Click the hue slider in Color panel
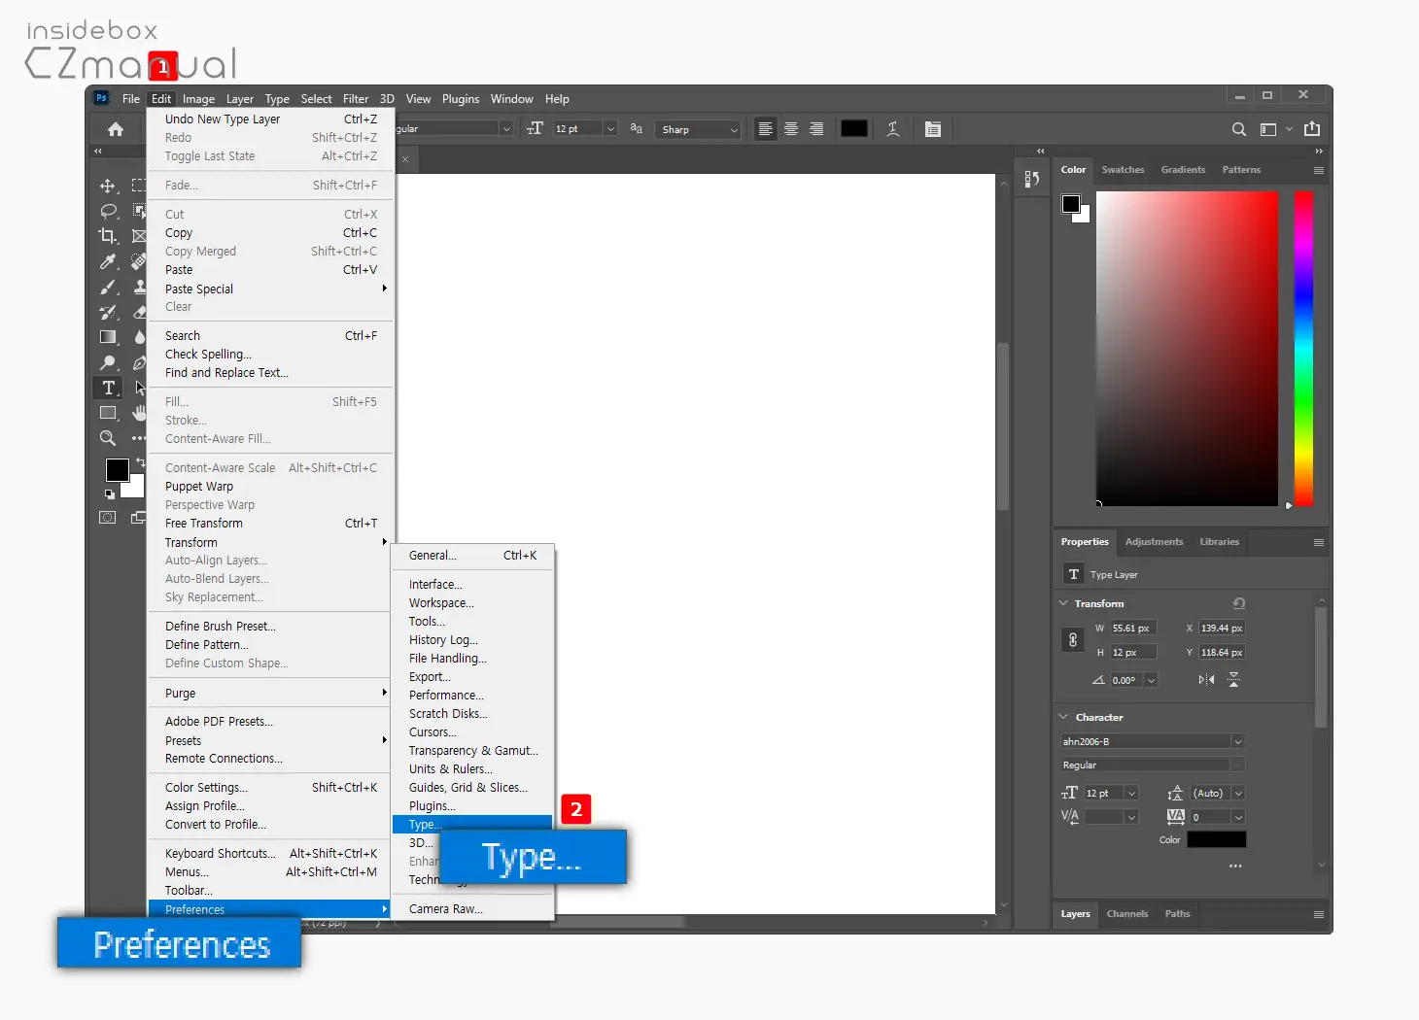1419x1020 pixels. [1303, 348]
